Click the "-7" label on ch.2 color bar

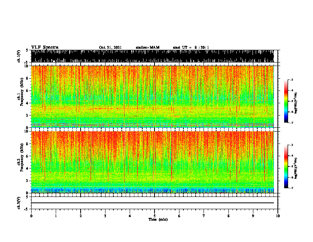tap(292, 188)
